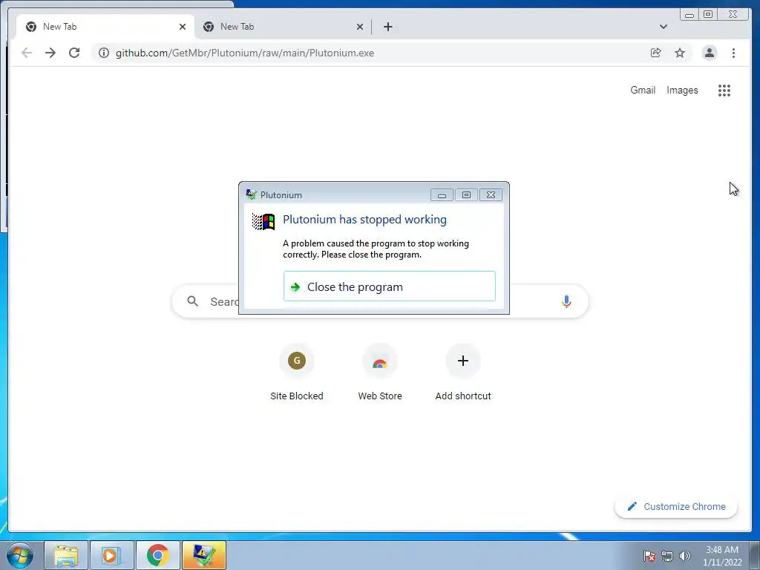Image resolution: width=760 pixels, height=570 pixels.
Task: Open the Chrome three-dot menu
Action: point(733,53)
